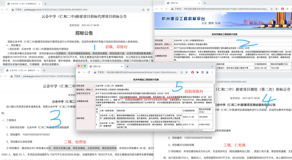Open the profile avatar in the front window

point(207,72)
